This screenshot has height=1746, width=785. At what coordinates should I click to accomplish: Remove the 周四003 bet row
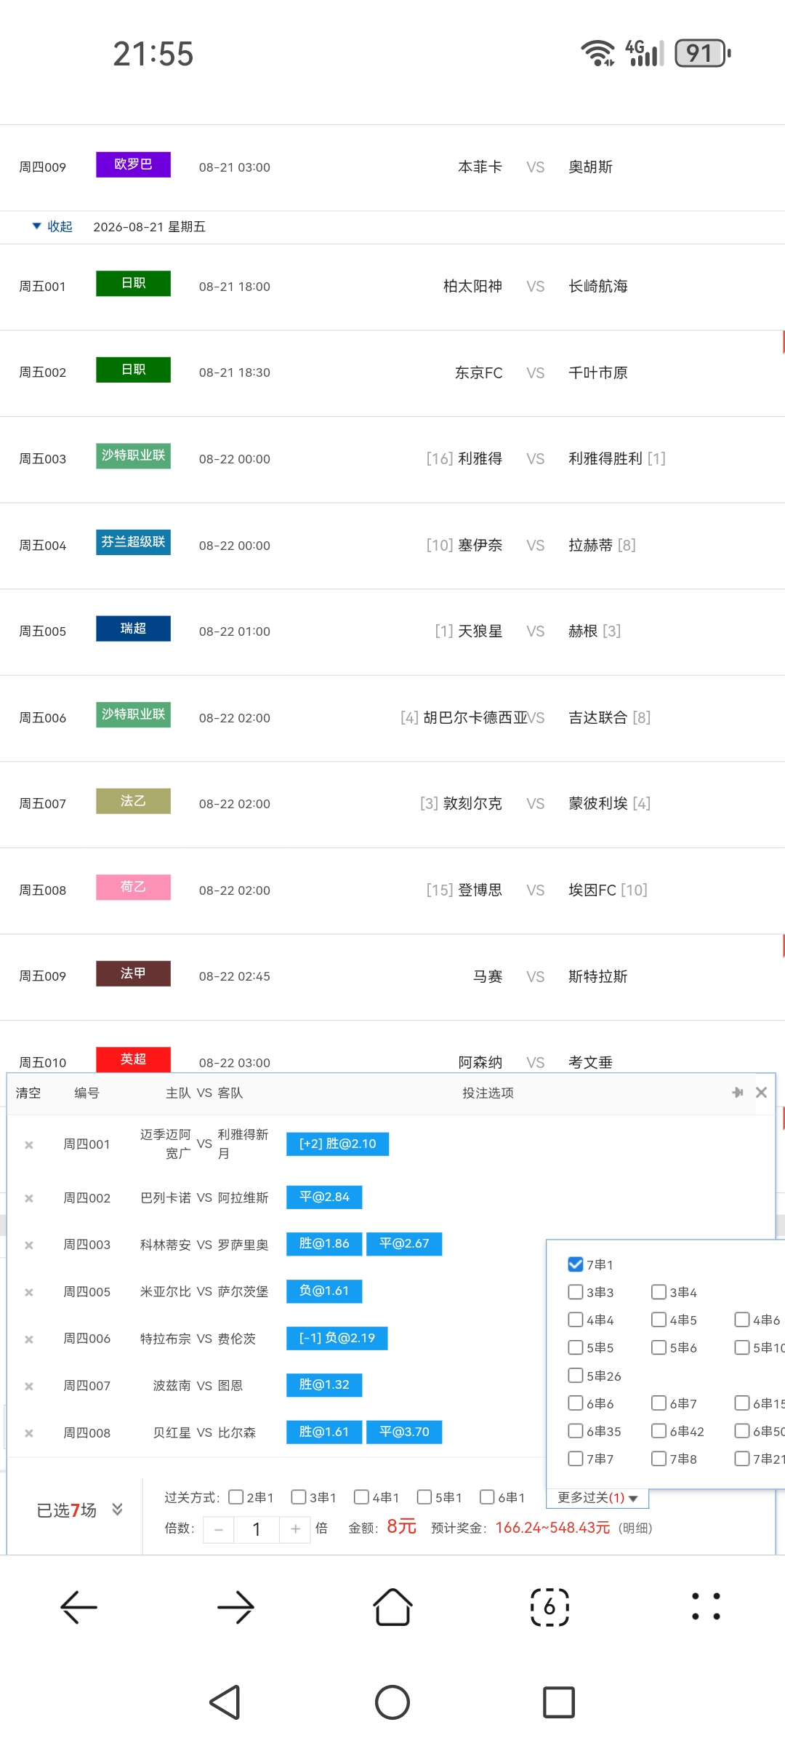pyautogui.click(x=29, y=1245)
